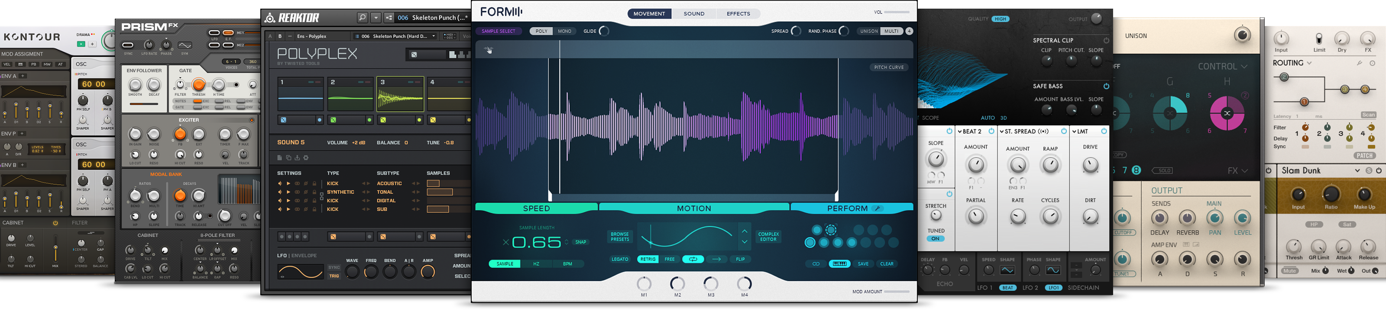Click the UNISON knob on cream synth

[1242, 35]
